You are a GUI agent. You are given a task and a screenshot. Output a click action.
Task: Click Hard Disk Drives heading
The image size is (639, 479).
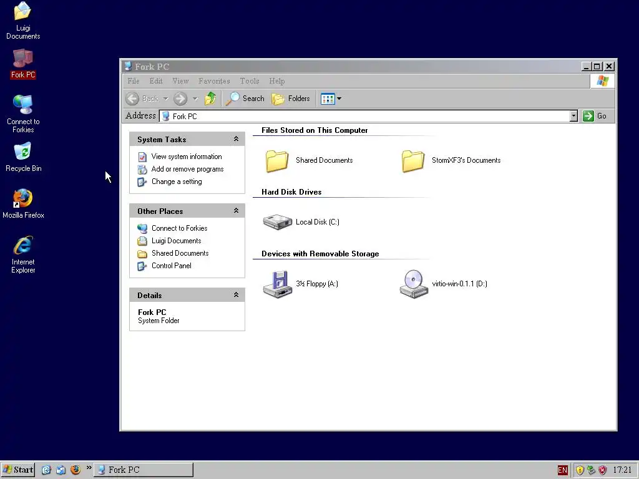[291, 192]
